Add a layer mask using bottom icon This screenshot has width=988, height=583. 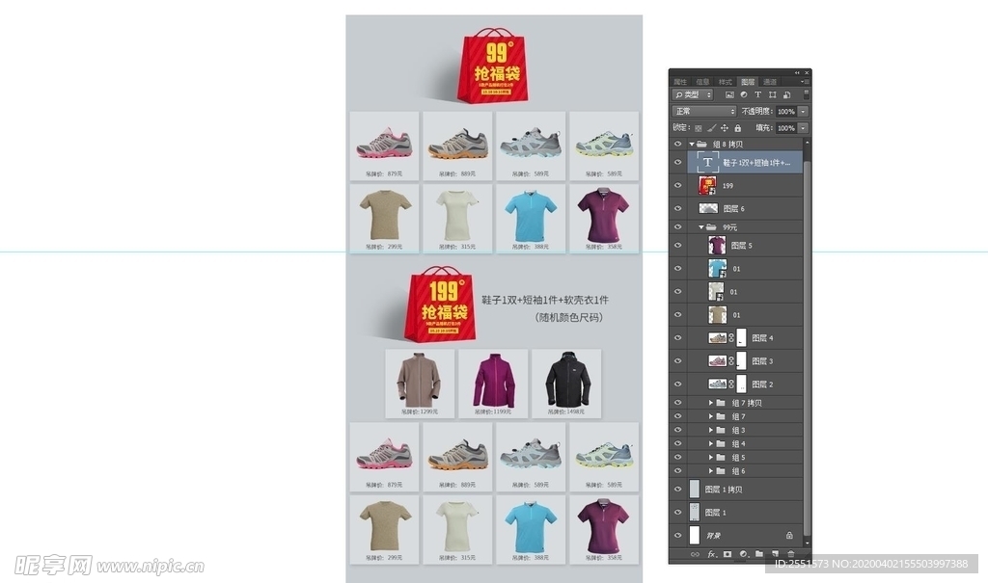(727, 554)
